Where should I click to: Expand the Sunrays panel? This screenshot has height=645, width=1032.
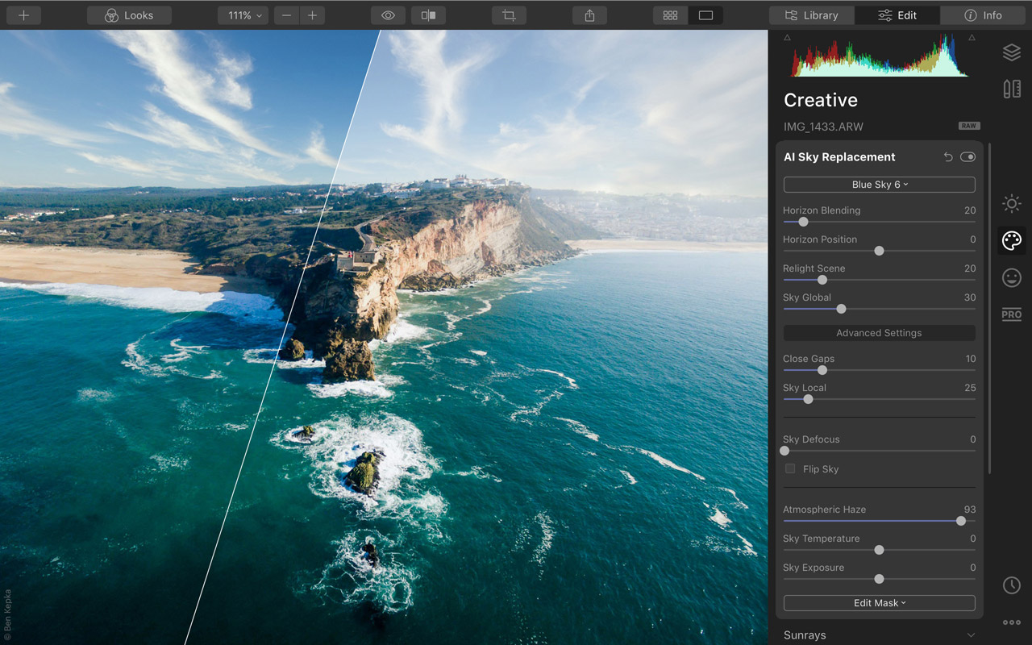pyautogui.click(x=879, y=635)
